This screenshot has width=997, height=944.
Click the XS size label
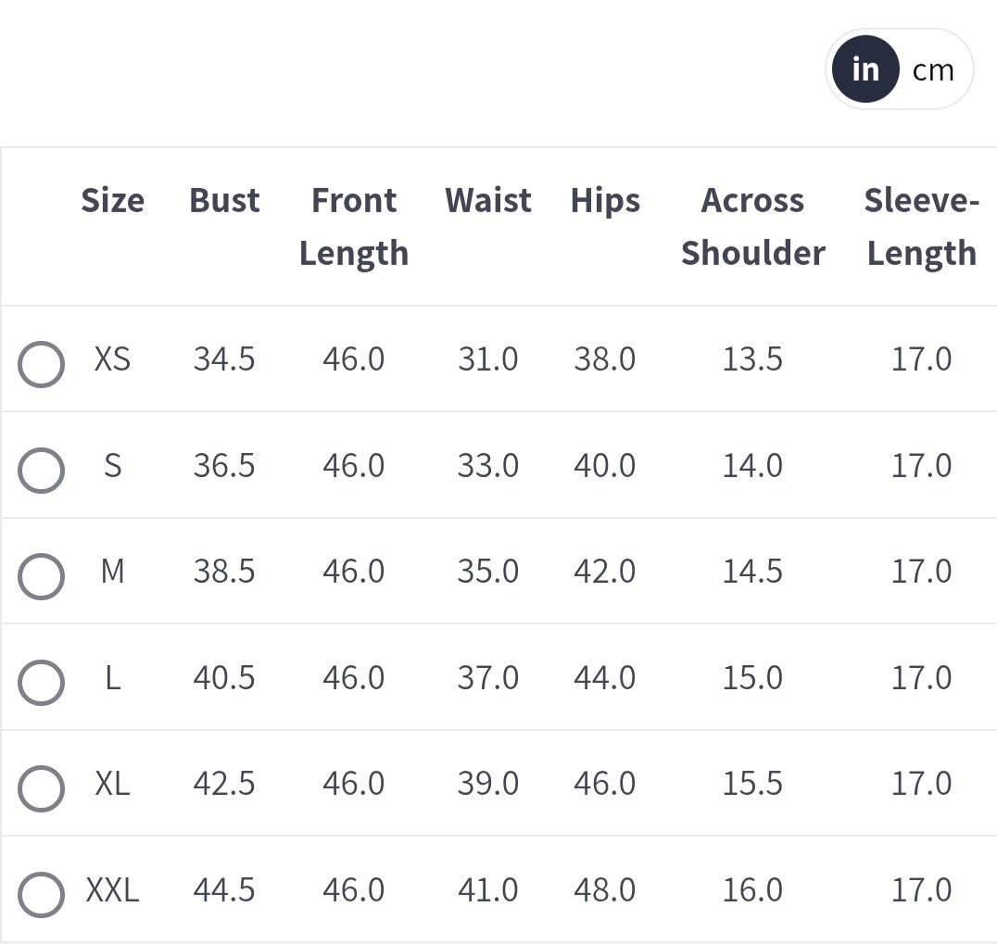tap(112, 359)
